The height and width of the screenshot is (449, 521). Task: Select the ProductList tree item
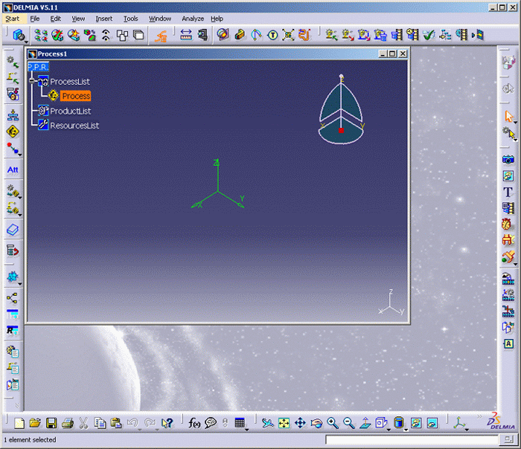pyautogui.click(x=70, y=111)
